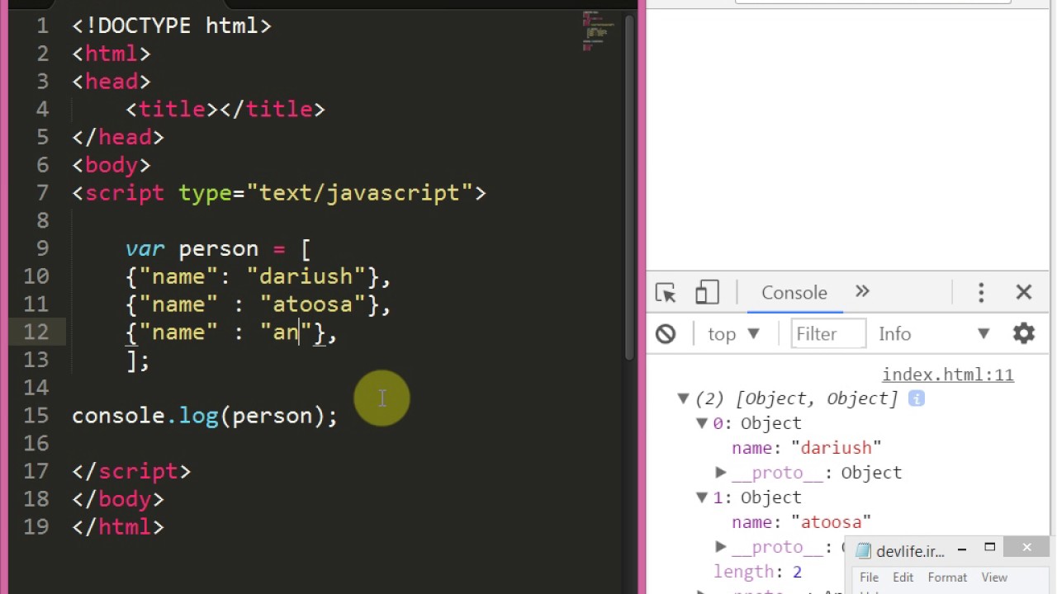The image size is (1057, 594).
Task: Click the closing </script> tag line
Action: [x=131, y=472]
